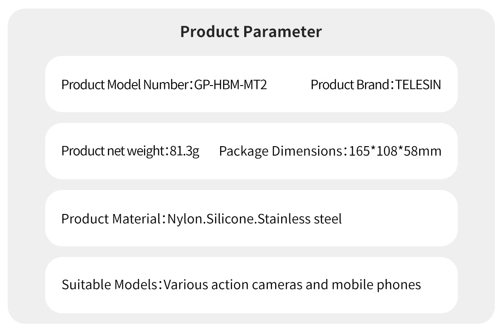The height and width of the screenshot is (331, 503).
Task: Select the "Suitable Models" label
Action: pos(109,285)
